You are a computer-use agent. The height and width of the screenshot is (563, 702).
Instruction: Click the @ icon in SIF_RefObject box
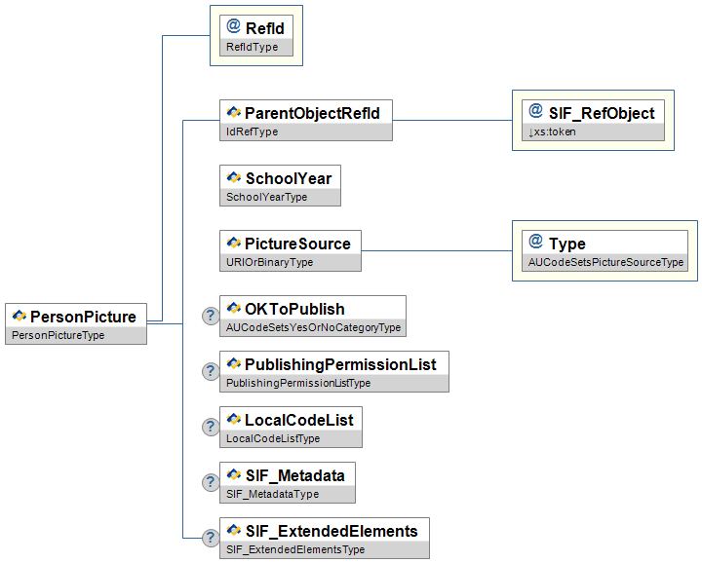tap(535, 113)
